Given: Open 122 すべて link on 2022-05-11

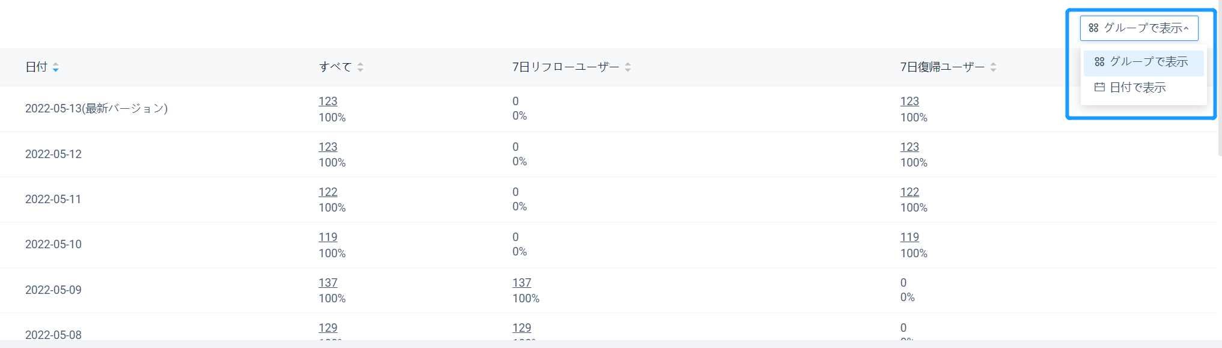Looking at the screenshot, I should tap(328, 192).
